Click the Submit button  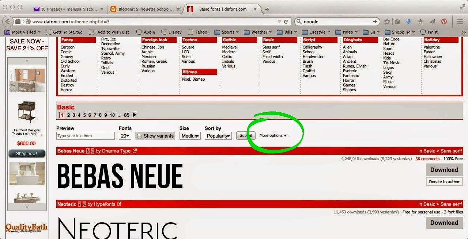[x=246, y=135]
